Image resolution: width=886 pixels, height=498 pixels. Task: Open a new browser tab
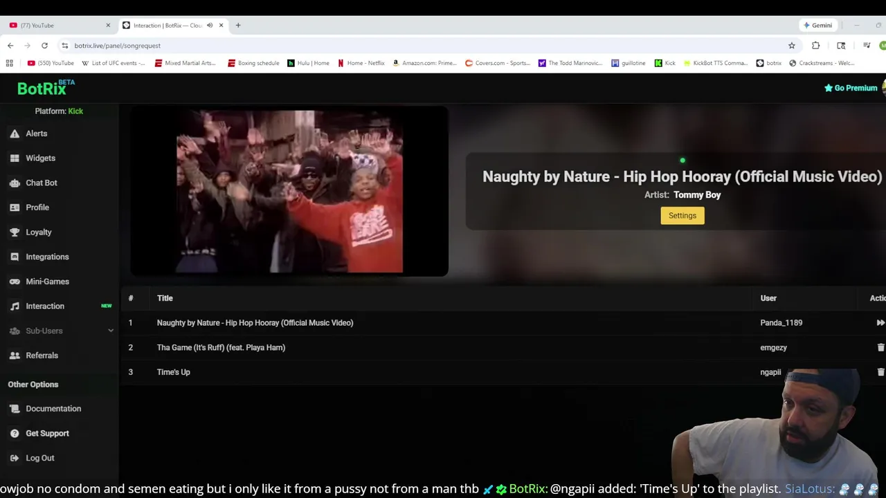point(238,26)
